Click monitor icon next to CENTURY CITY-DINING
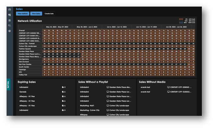The width and height of the screenshot is (215, 129). pyautogui.click(x=168, y=87)
